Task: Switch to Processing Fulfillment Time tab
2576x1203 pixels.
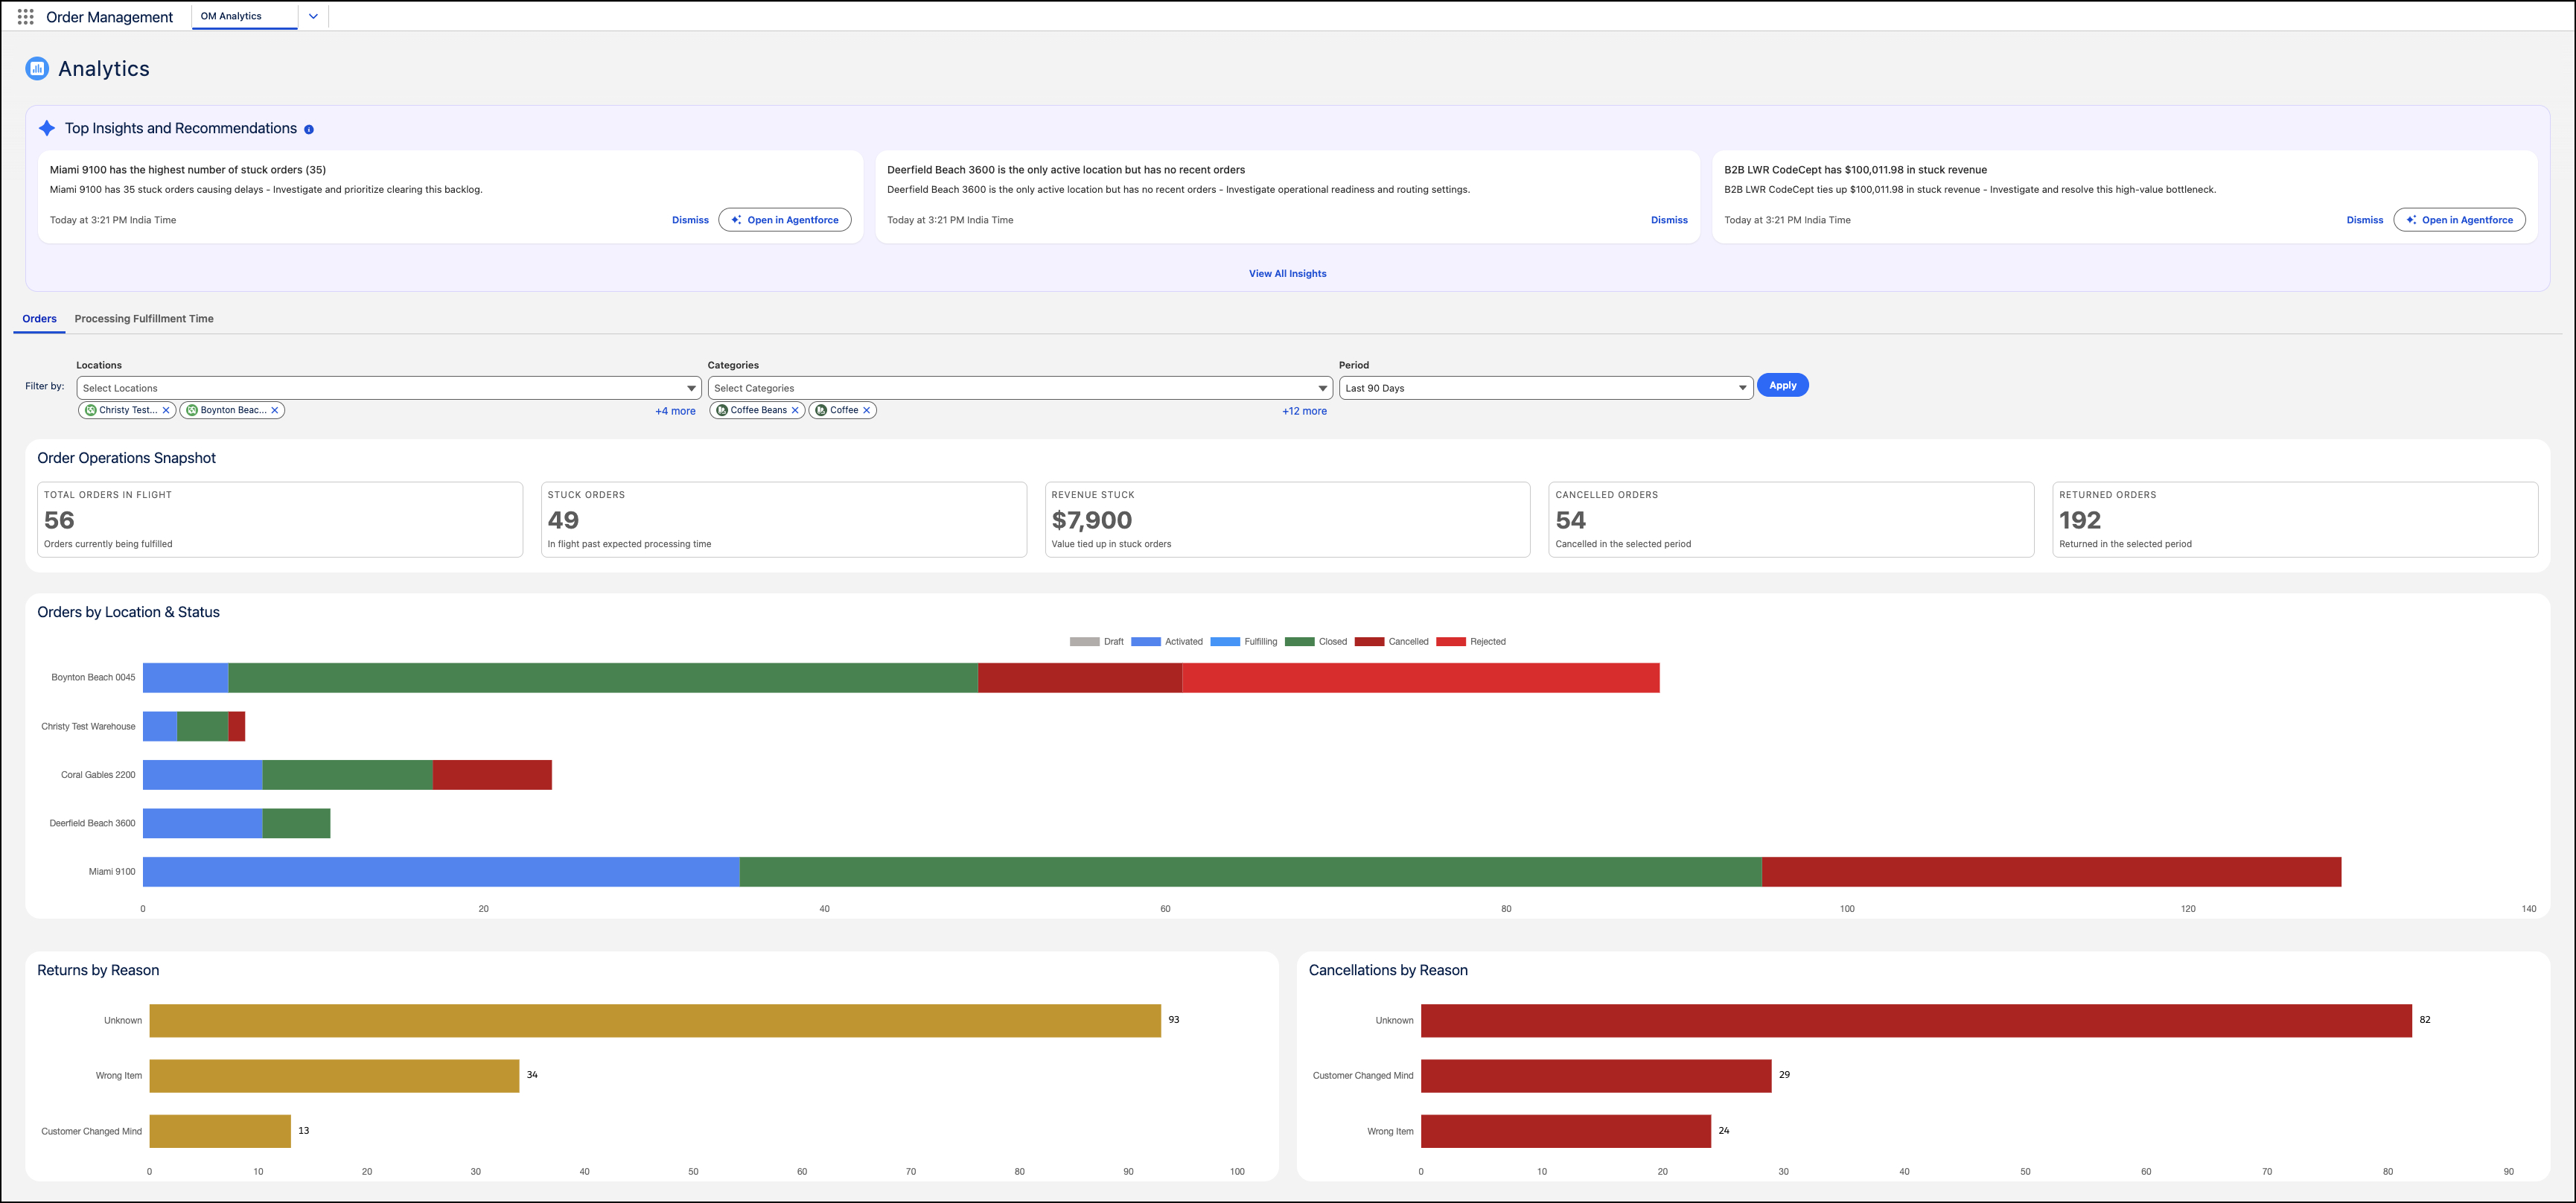Action: click(x=144, y=319)
